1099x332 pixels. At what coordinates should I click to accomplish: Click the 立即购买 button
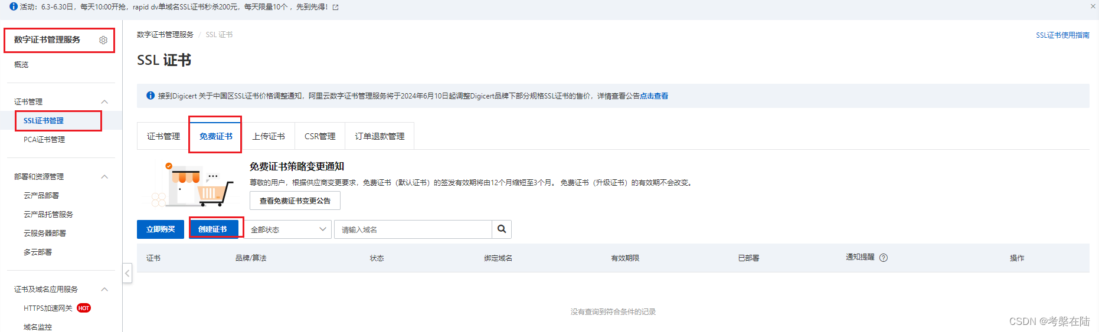point(161,229)
